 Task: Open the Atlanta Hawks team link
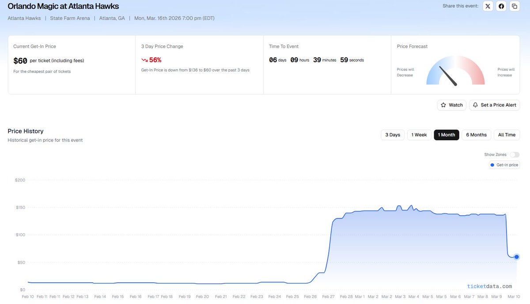click(x=24, y=19)
